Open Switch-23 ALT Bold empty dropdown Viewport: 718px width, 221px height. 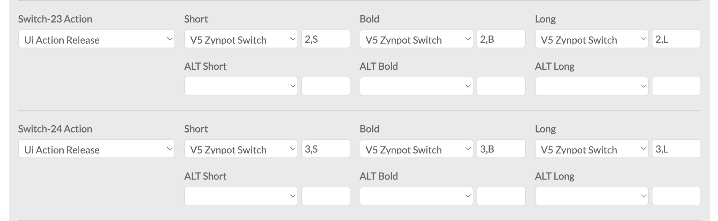point(416,86)
